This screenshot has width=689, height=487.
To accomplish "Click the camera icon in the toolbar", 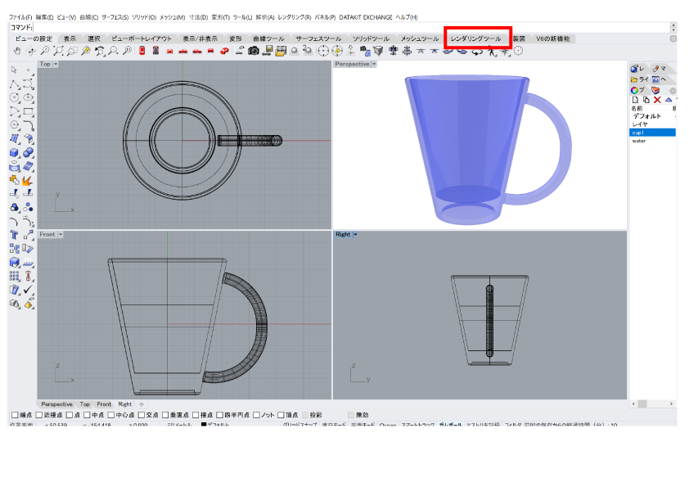I will pos(253,51).
